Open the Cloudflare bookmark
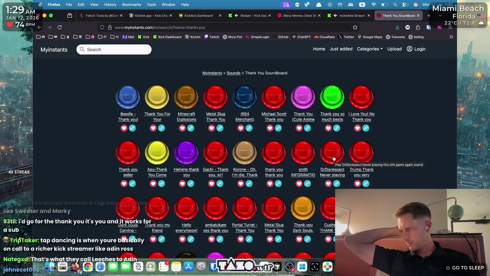490x276 pixels. click(x=324, y=37)
